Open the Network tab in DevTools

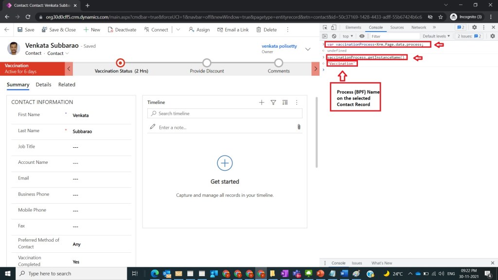pos(418,28)
